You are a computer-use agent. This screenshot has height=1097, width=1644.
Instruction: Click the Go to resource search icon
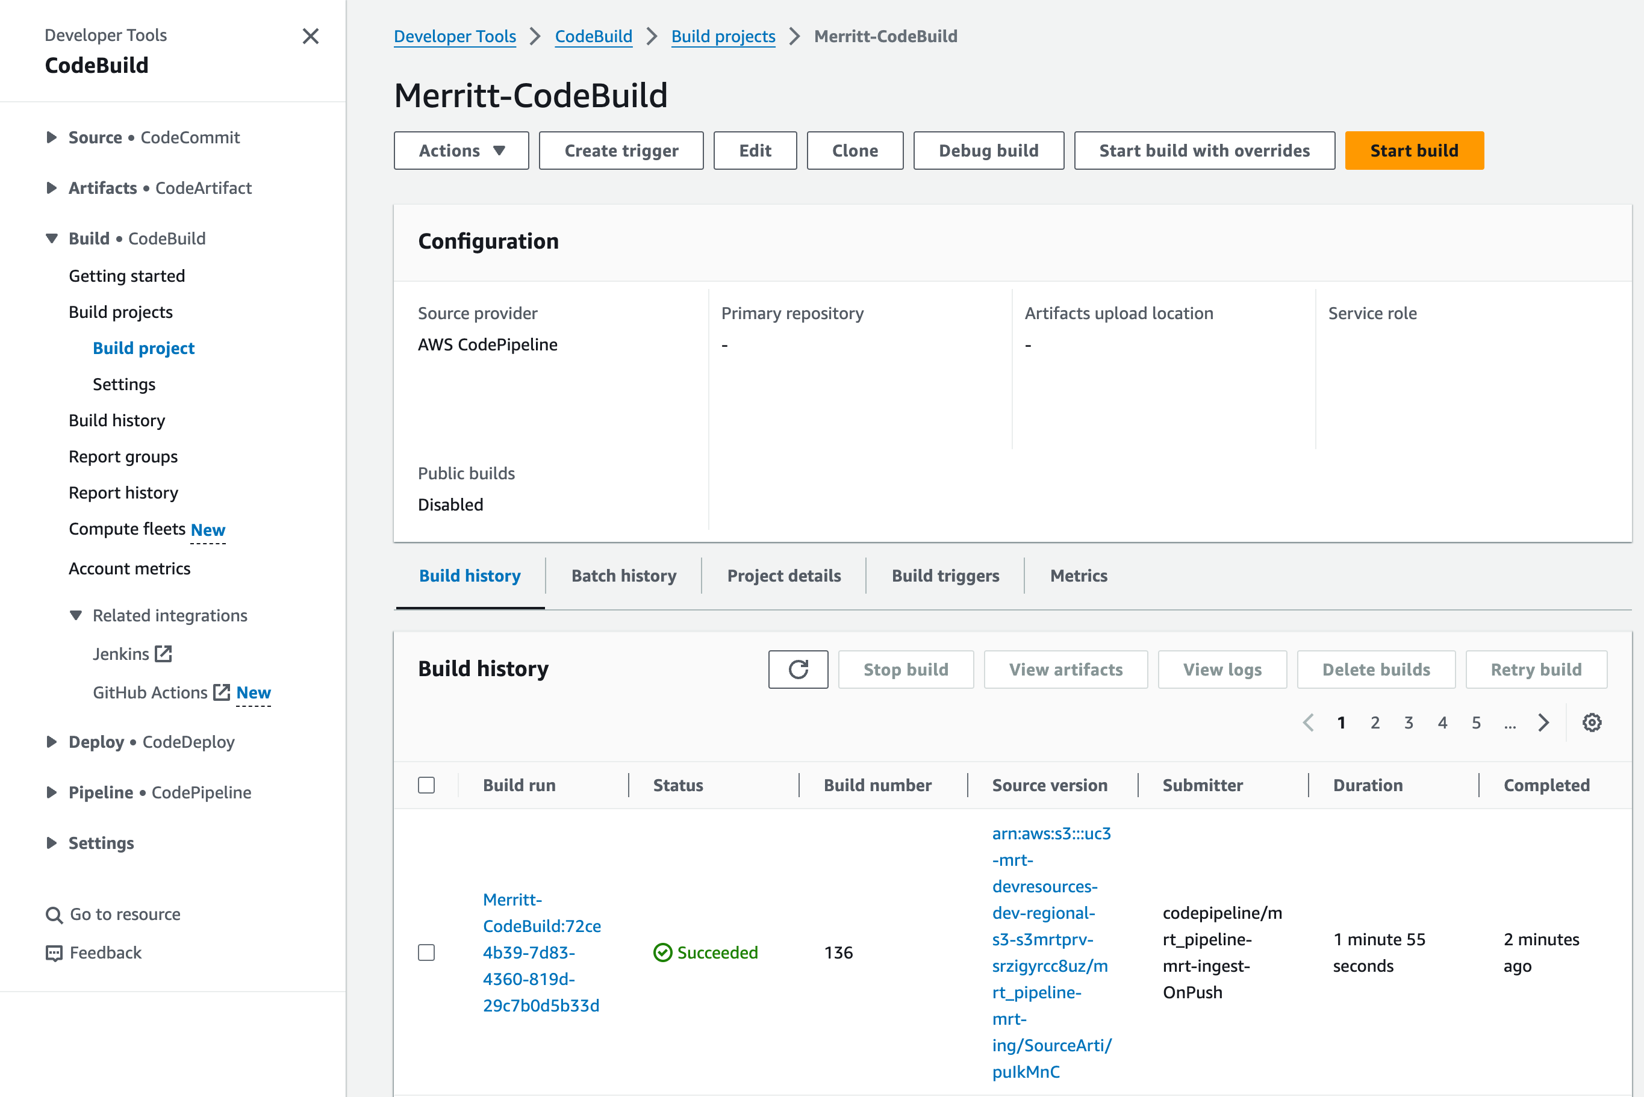[x=53, y=915]
